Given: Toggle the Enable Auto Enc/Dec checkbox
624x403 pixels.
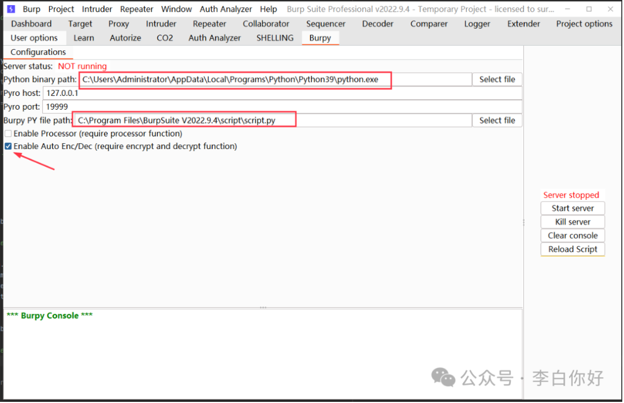Looking at the screenshot, I should (x=8, y=147).
